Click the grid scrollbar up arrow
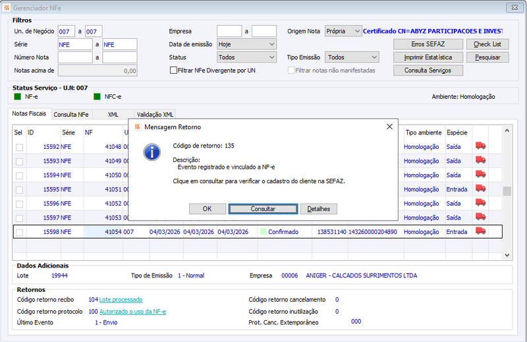This screenshot has height=342, width=527. click(x=507, y=130)
